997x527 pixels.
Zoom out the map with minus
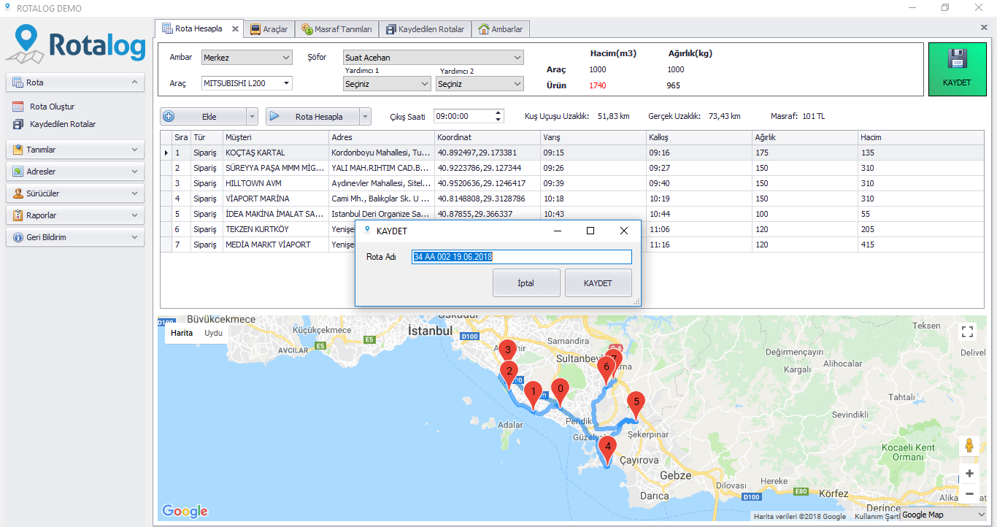969,494
